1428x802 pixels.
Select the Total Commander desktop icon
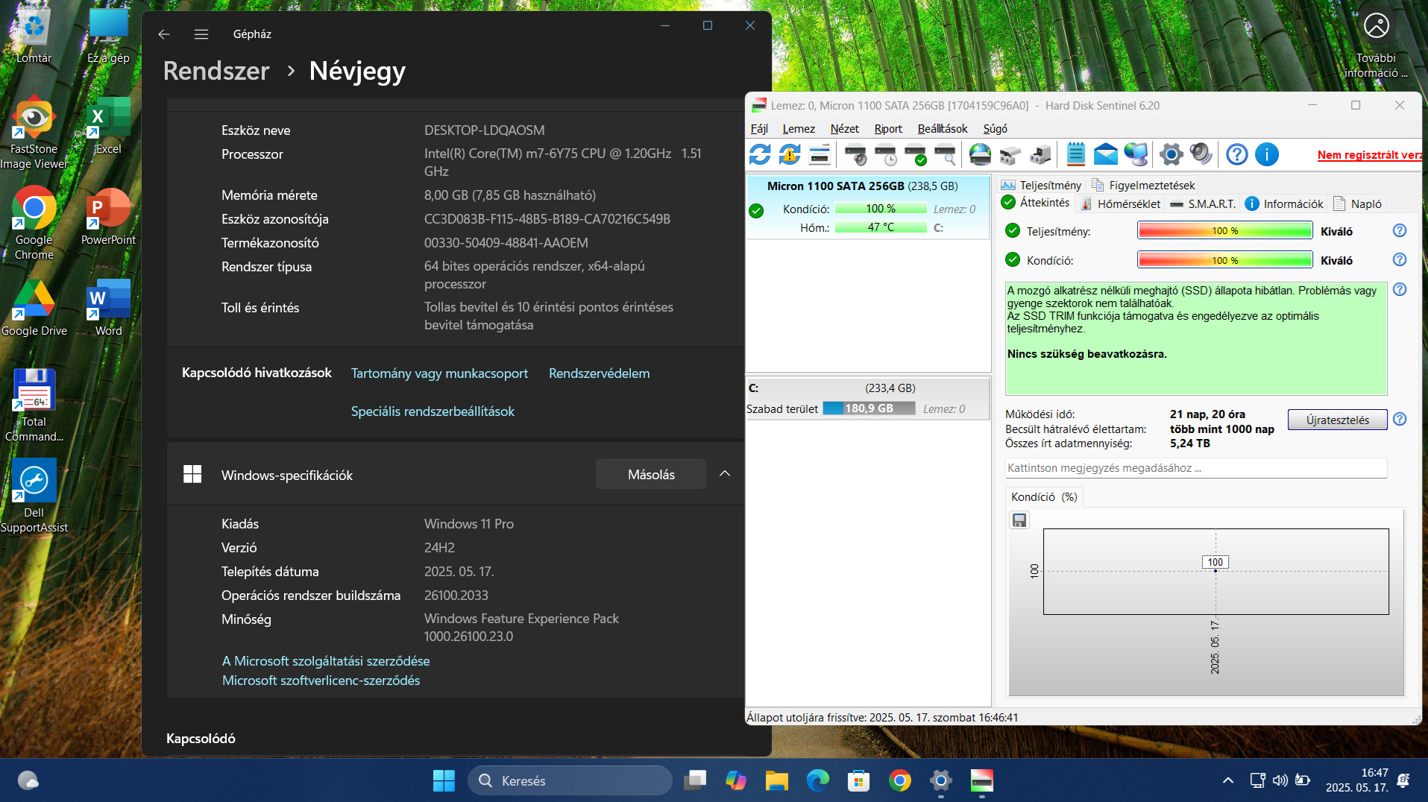[34, 406]
